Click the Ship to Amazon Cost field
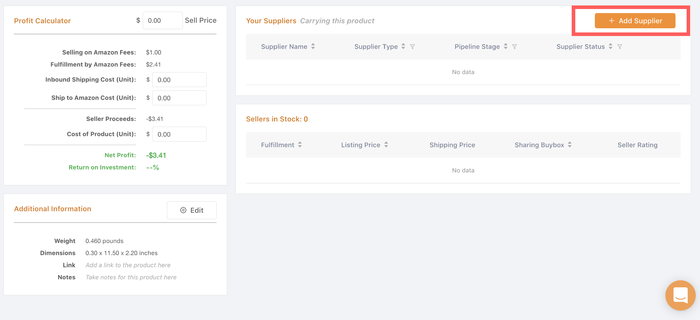The image size is (700, 320). click(179, 98)
